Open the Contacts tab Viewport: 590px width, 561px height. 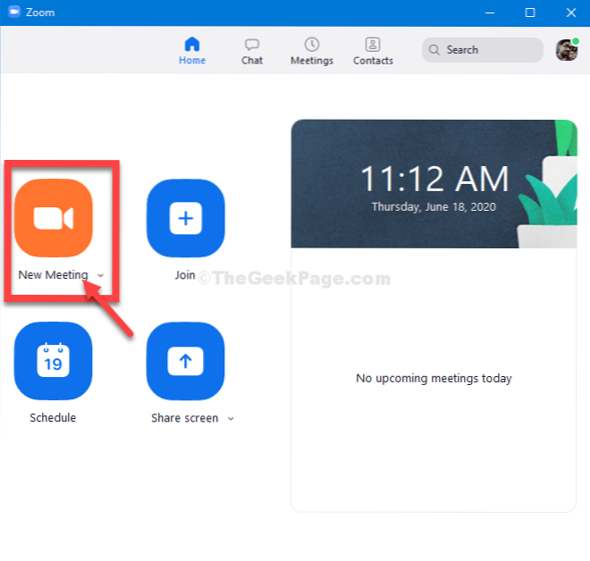pos(373,51)
